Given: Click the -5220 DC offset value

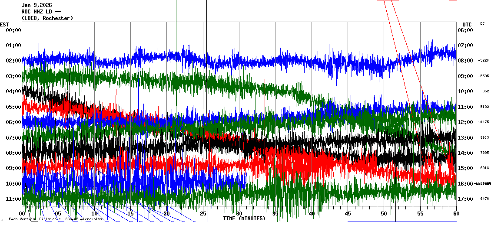Looking at the screenshot, I should tap(484, 61).
